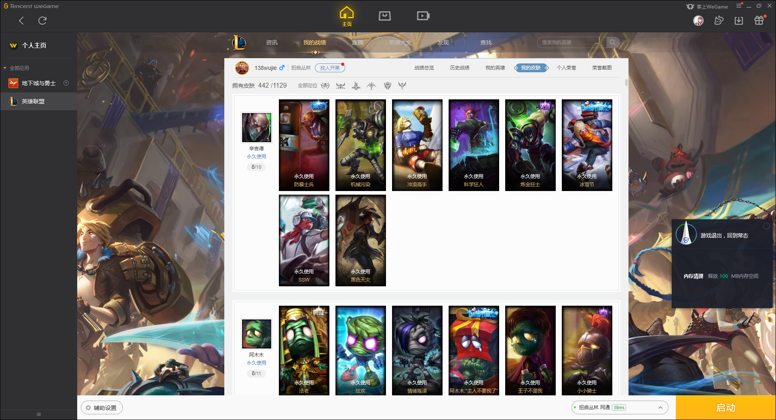Filter skins by fourth role icon (marksman)
The height and width of the screenshot is (420, 776).
click(371, 86)
